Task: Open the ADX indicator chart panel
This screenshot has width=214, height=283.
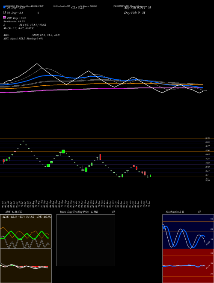Action: [x=26, y=232]
